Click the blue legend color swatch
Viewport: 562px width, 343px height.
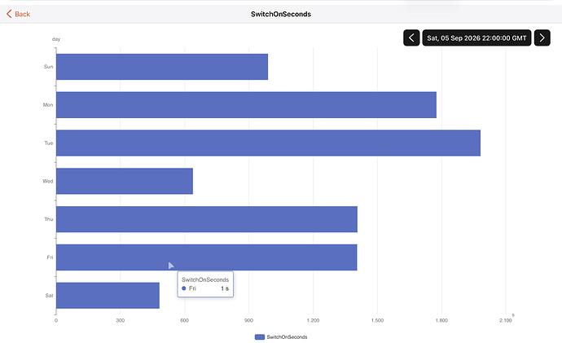[260, 337]
